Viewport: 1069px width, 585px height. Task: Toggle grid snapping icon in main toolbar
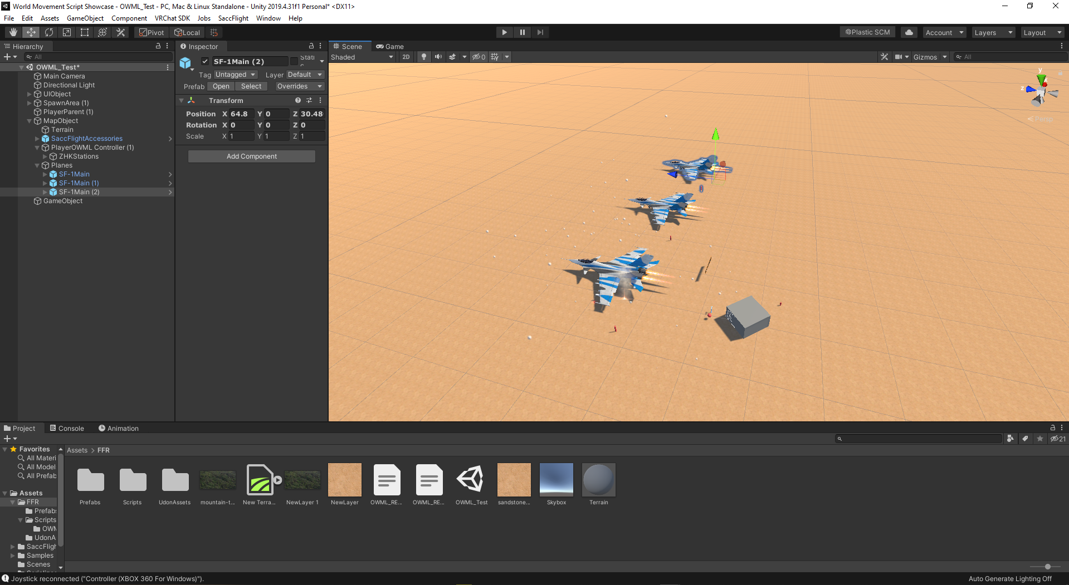pyautogui.click(x=214, y=32)
